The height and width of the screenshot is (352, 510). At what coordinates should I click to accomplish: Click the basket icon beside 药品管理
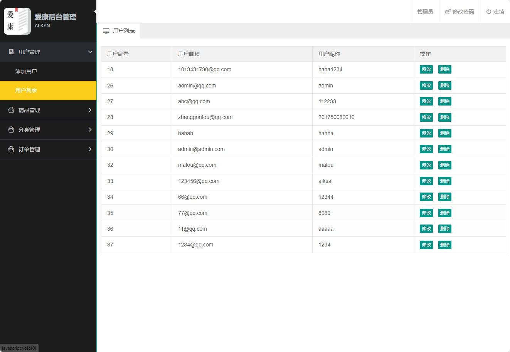pyautogui.click(x=11, y=110)
